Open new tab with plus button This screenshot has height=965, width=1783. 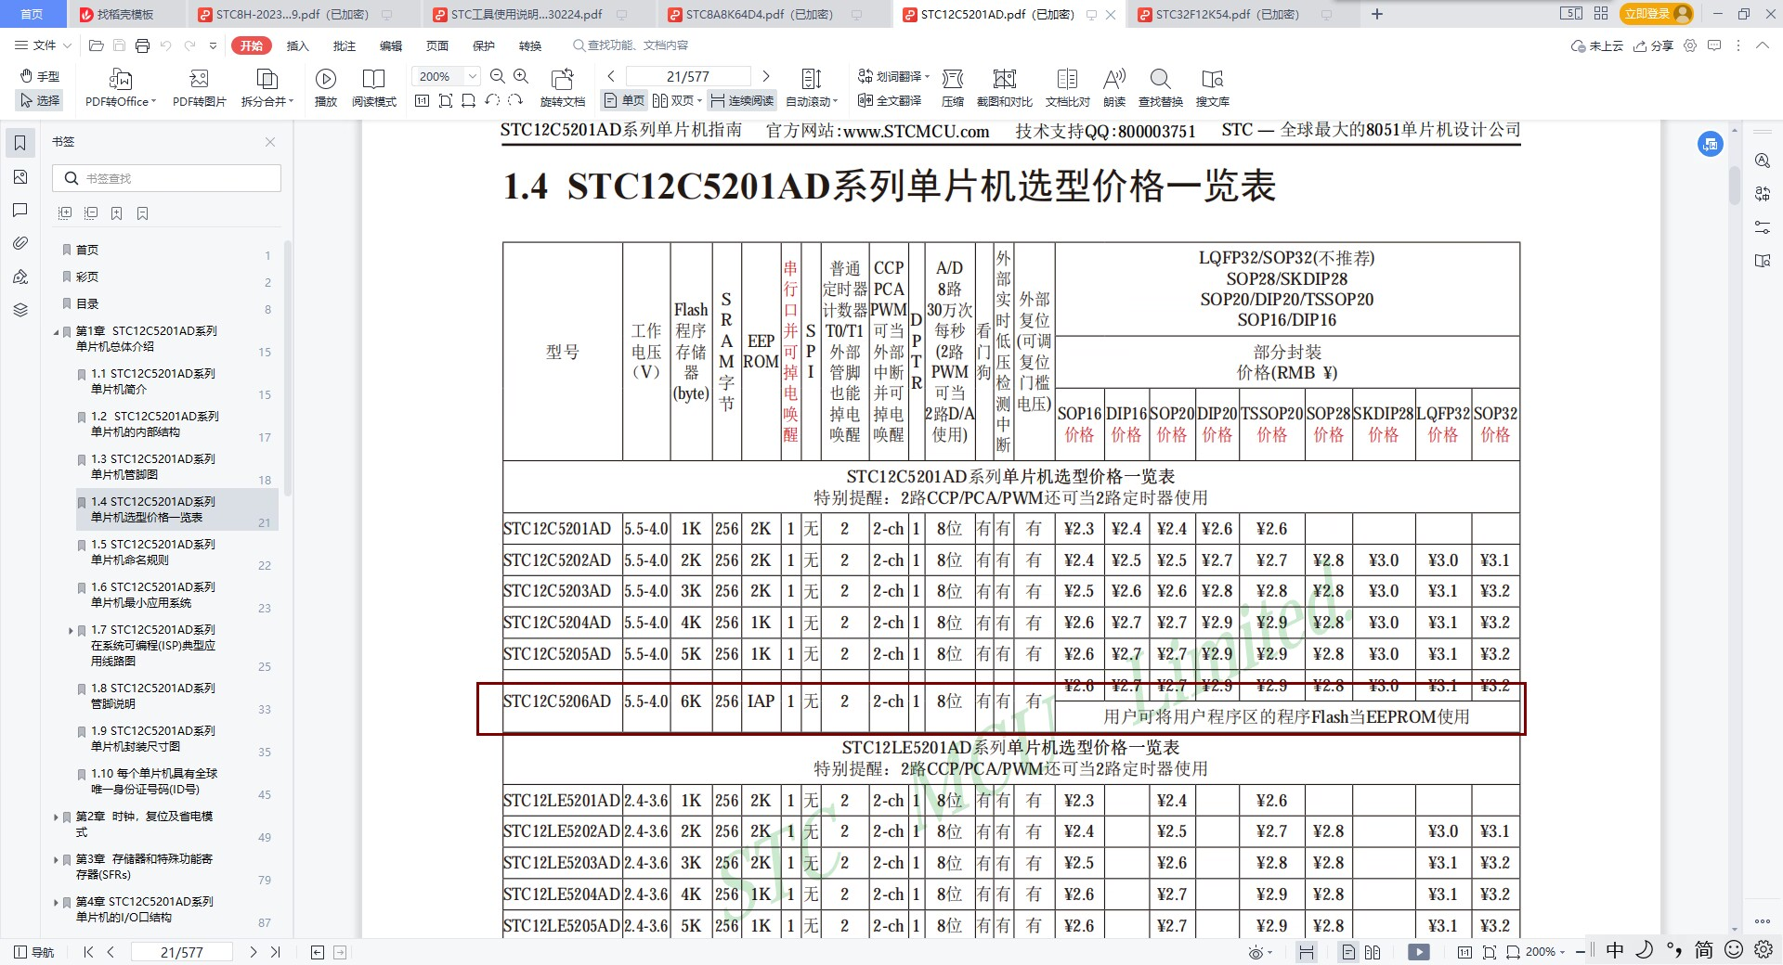click(x=1377, y=14)
